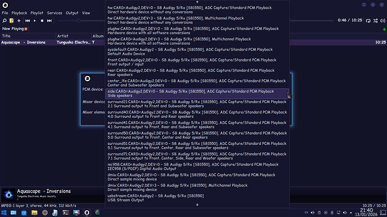Toggle the Shuffle icon
387x217 pixels.
click(375, 21)
